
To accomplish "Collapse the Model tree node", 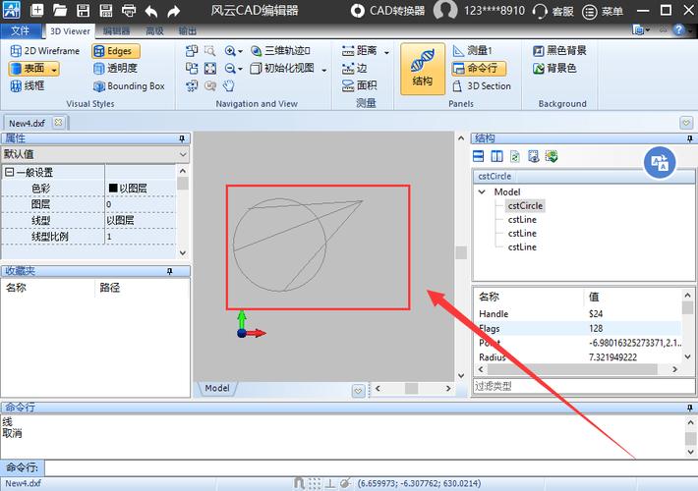I will (x=482, y=192).
